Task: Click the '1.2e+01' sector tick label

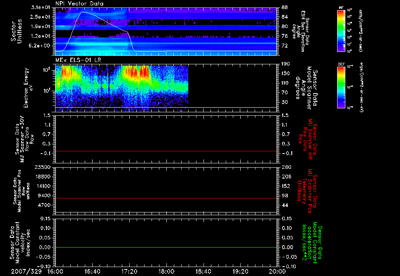Action: tap(41, 36)
